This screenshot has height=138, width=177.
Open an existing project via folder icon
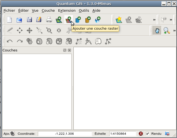click(x=19, y=20)
